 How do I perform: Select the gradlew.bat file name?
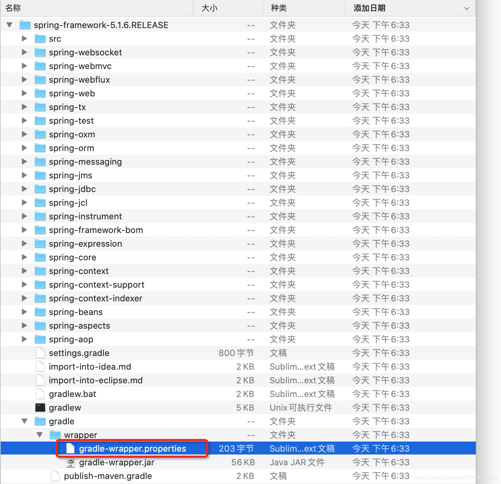tap(73, 394)
